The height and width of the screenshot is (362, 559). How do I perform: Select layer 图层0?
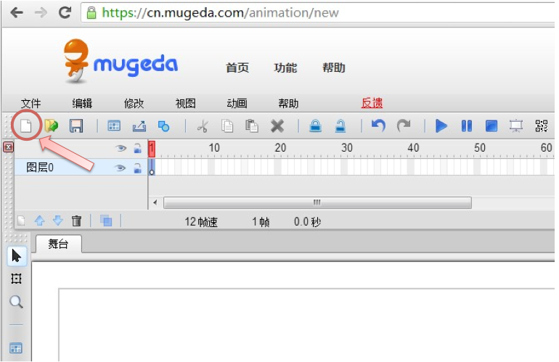point(81,167)
